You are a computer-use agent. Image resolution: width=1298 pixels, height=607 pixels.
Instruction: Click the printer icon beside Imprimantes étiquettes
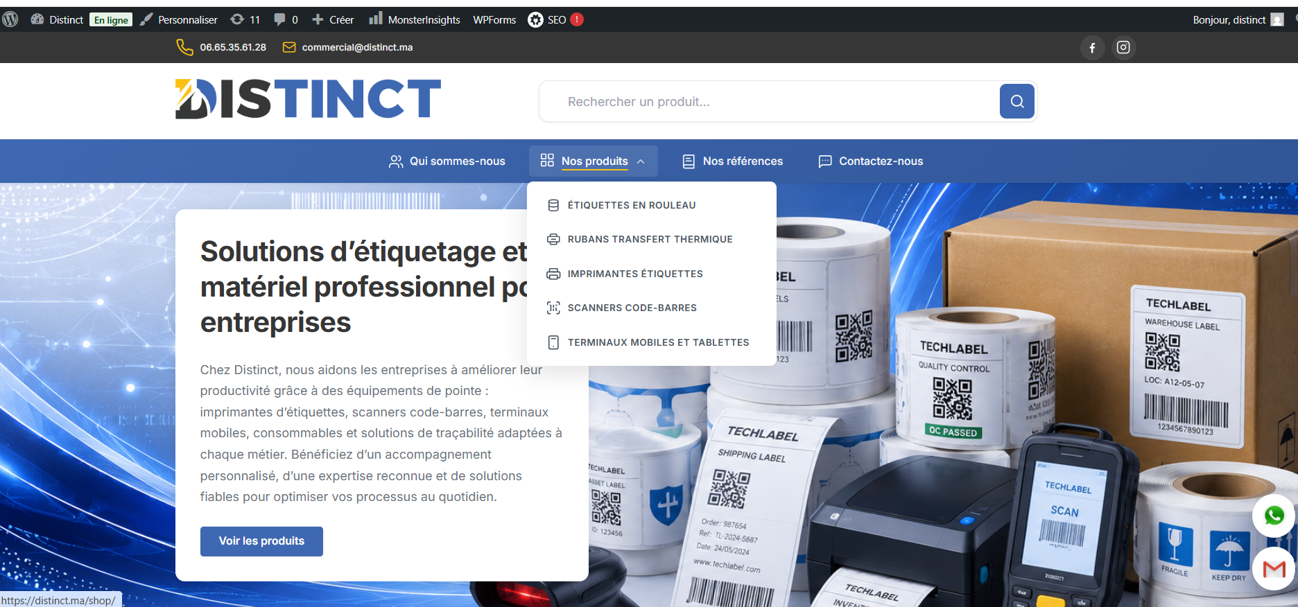(553, 274)
